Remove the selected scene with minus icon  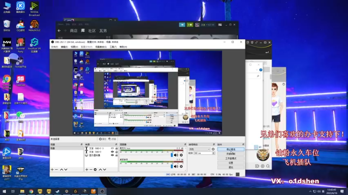point(57,169)
